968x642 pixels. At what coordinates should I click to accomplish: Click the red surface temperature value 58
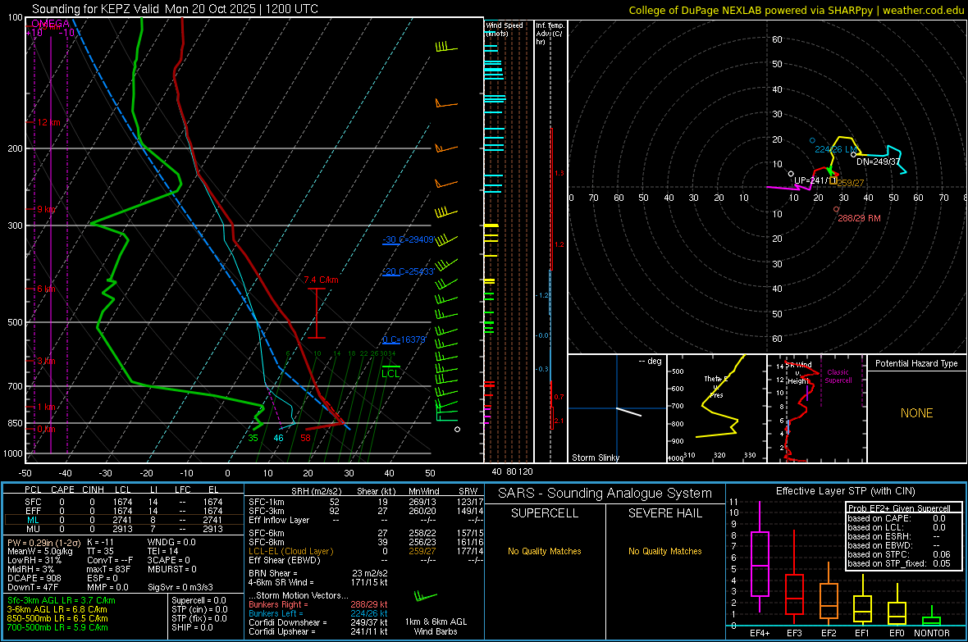(306, 439)
